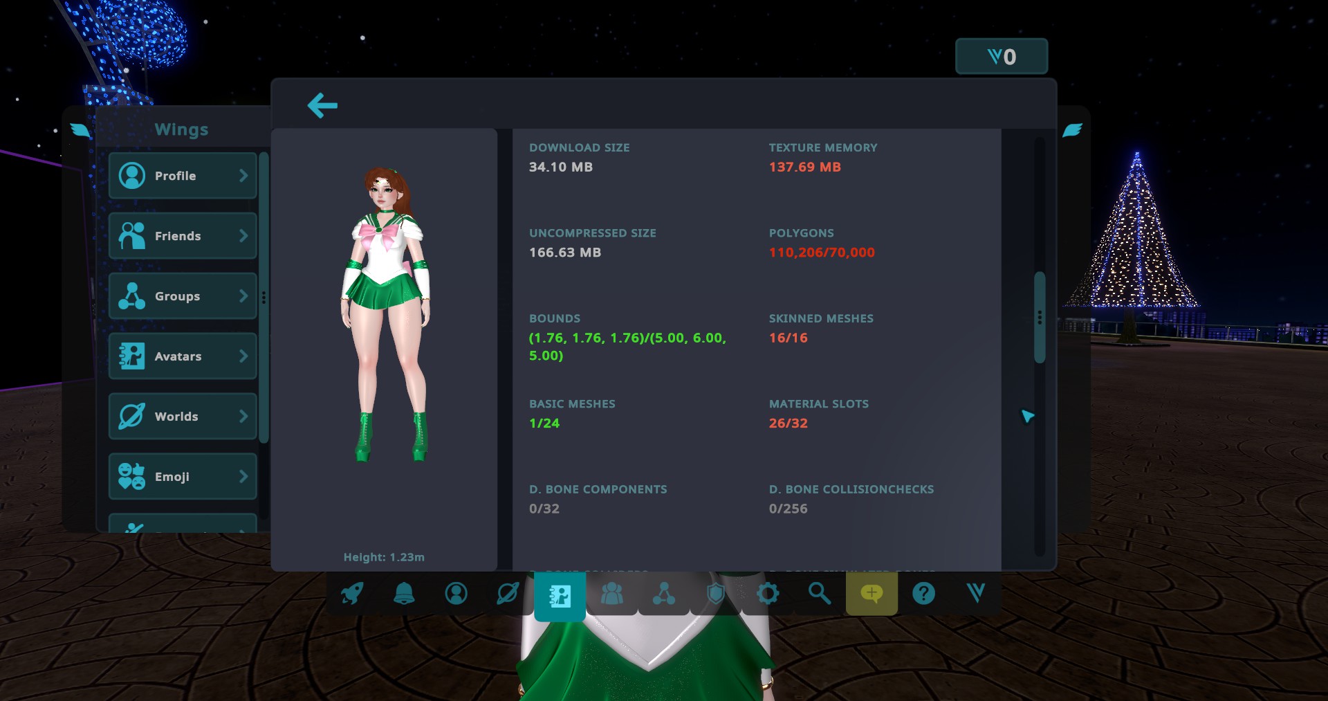Click the D. BONE COLLISIONCHECKS heading
This screenshot has width=1328, height=701.
[x=851, y=489]
